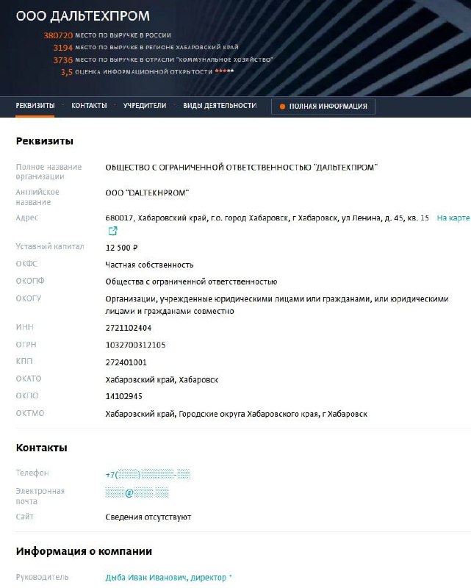Click the КПП value 272401001
This screenshot has width=471, height=588.
(x=126, y=362)
